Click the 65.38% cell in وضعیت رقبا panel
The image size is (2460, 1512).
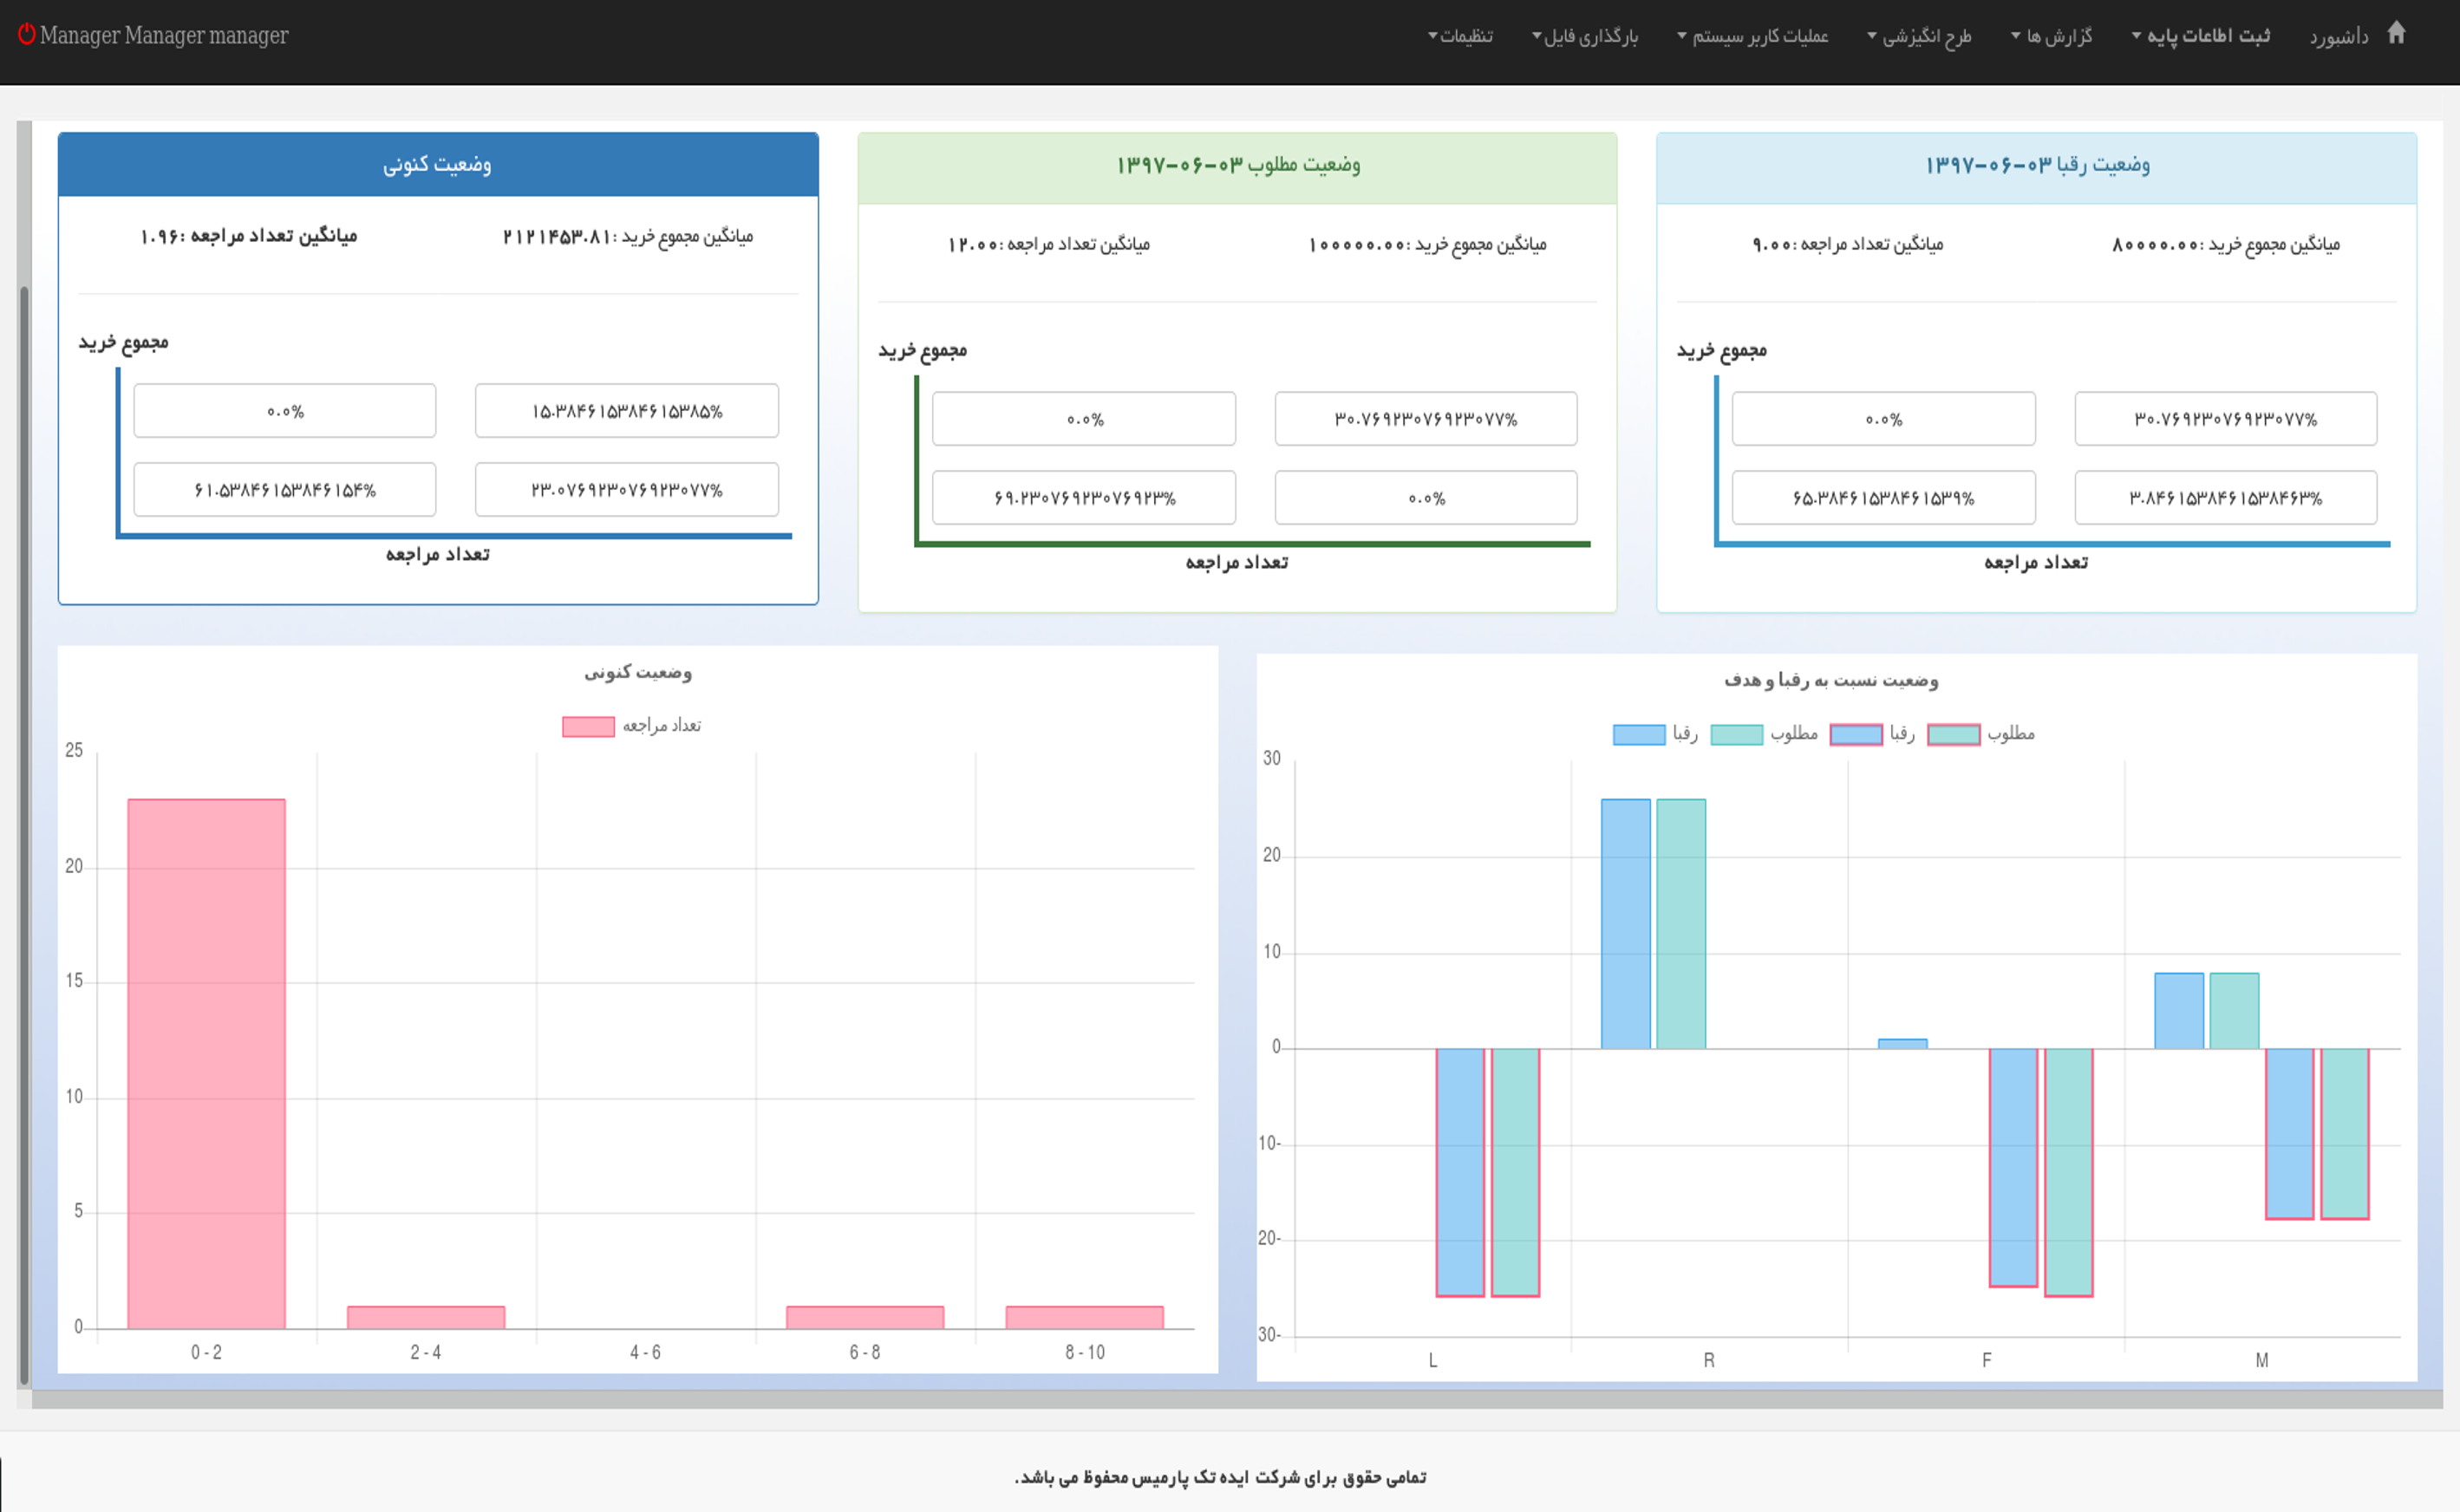point(1883,498)
